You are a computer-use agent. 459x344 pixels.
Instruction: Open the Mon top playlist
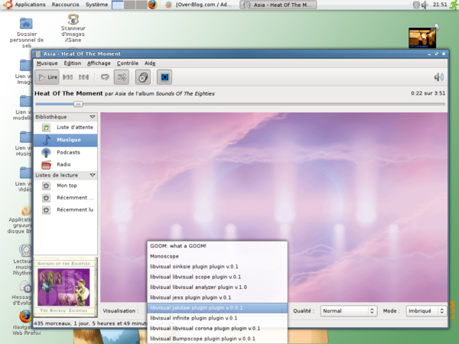66,186
